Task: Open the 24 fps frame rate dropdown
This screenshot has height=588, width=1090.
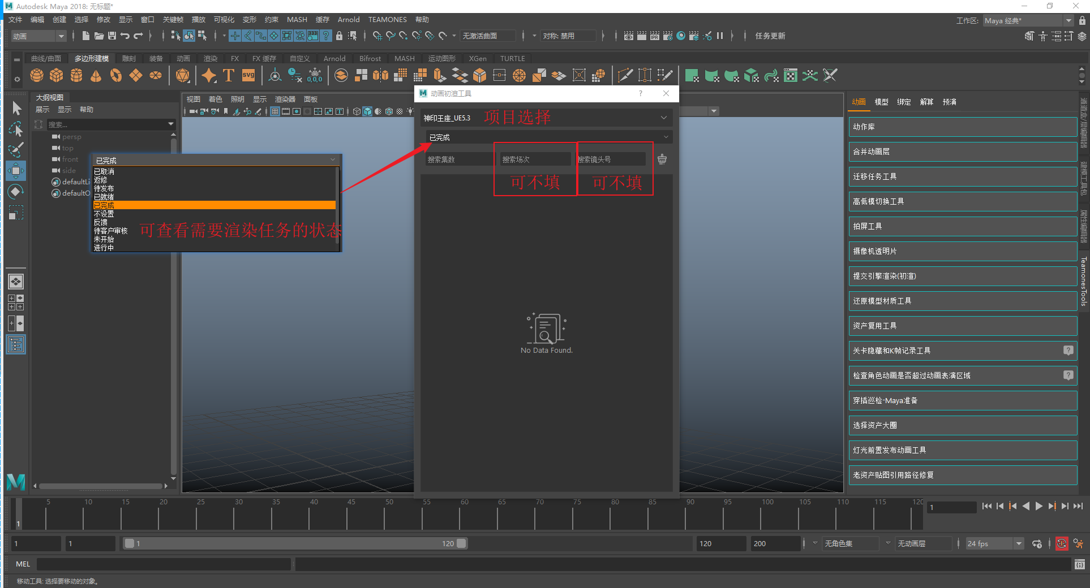Action: coord(994,543)
